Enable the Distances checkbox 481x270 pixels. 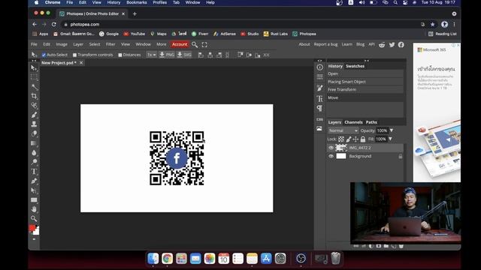[120, 55]
